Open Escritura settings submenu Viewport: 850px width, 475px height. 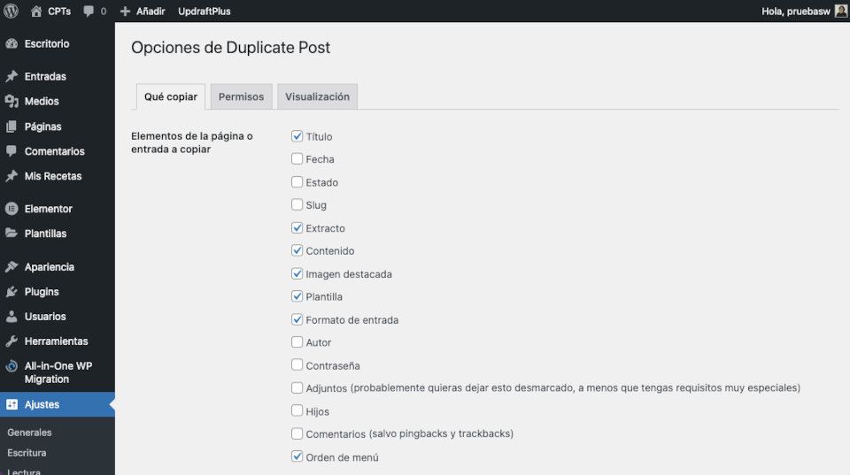pyautogui.click(x=27, y=453)
